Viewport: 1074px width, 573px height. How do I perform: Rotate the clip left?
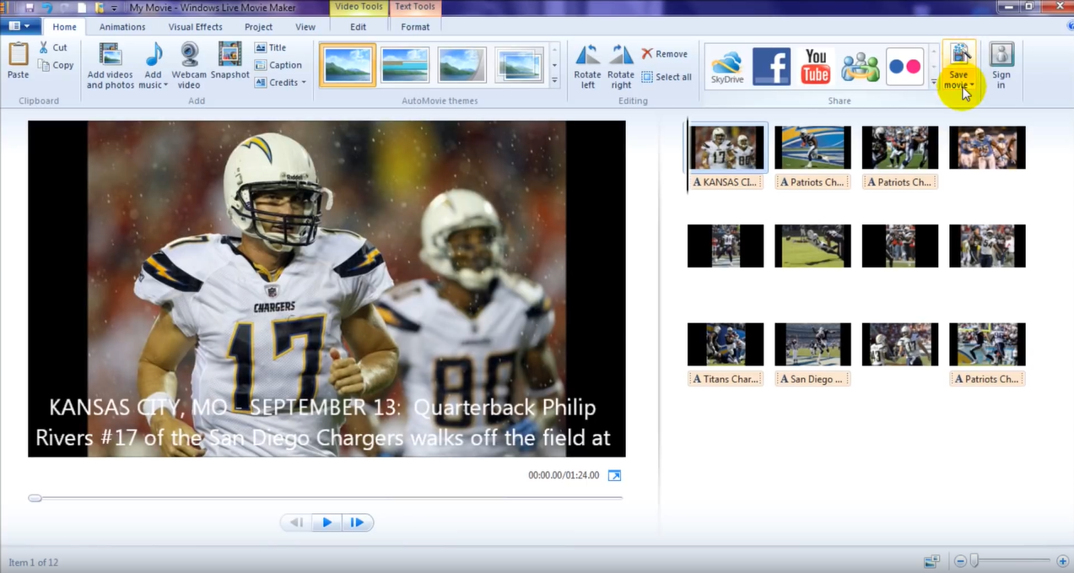(587, 57)
